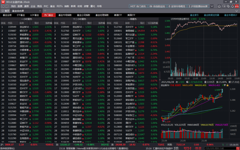Click the 沪 3606.37 index in status bar

[7, 145]
